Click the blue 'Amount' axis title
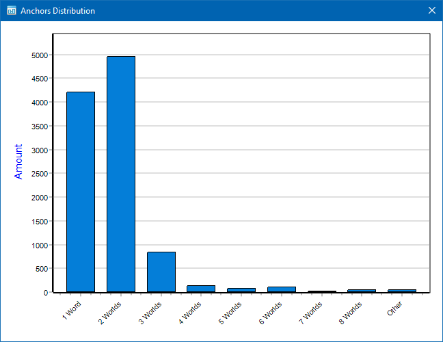Image resolution: width=443 pixels, height=342 pixels. 18,161
